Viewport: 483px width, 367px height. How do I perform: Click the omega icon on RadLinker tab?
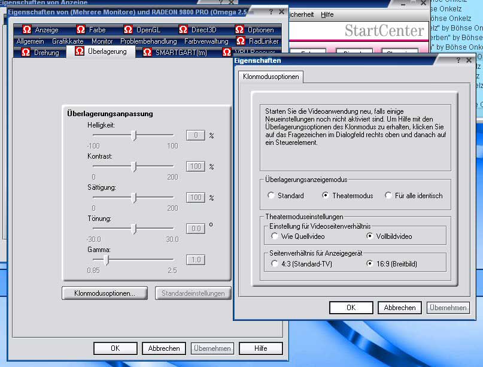(x=241, y=41)
